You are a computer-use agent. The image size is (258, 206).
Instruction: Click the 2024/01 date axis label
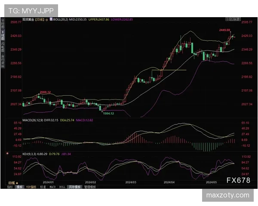click(x=48, y=182)
